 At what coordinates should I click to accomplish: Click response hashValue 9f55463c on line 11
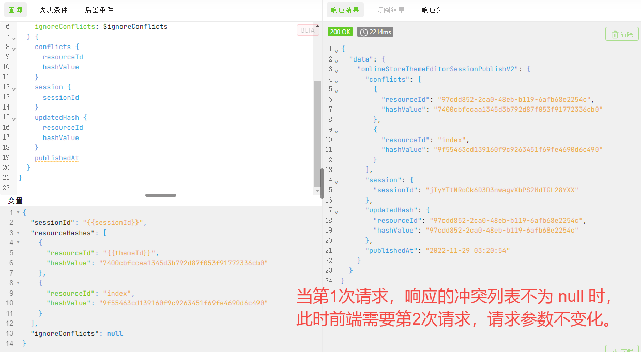coord(518,149)
